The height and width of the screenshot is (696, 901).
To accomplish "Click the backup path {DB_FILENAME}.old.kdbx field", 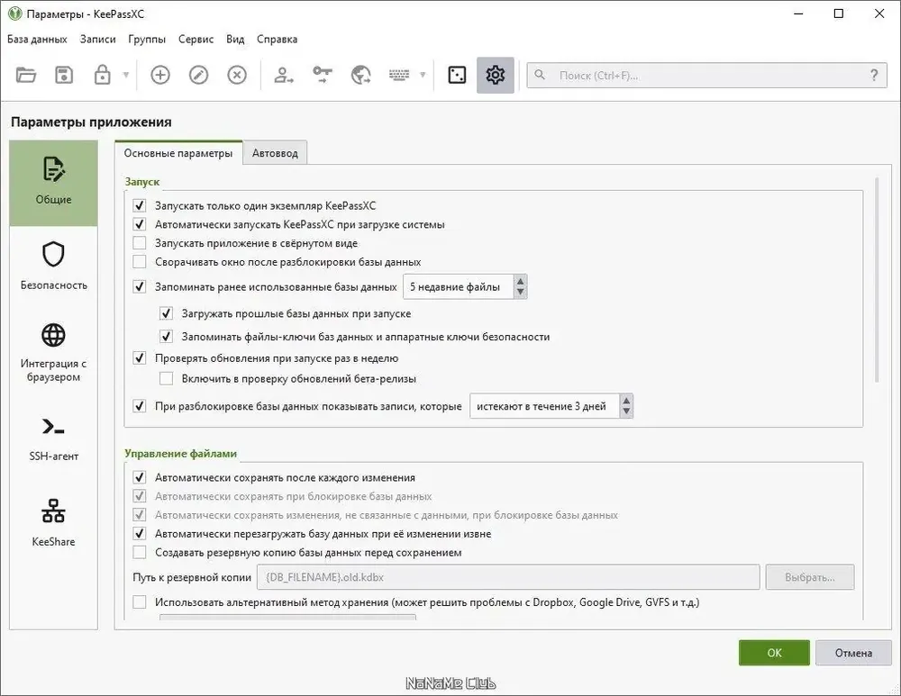I will pyautogui.click(x=508, y=577).
